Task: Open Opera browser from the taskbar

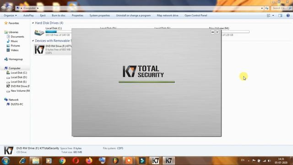Action: coord(76,161)
